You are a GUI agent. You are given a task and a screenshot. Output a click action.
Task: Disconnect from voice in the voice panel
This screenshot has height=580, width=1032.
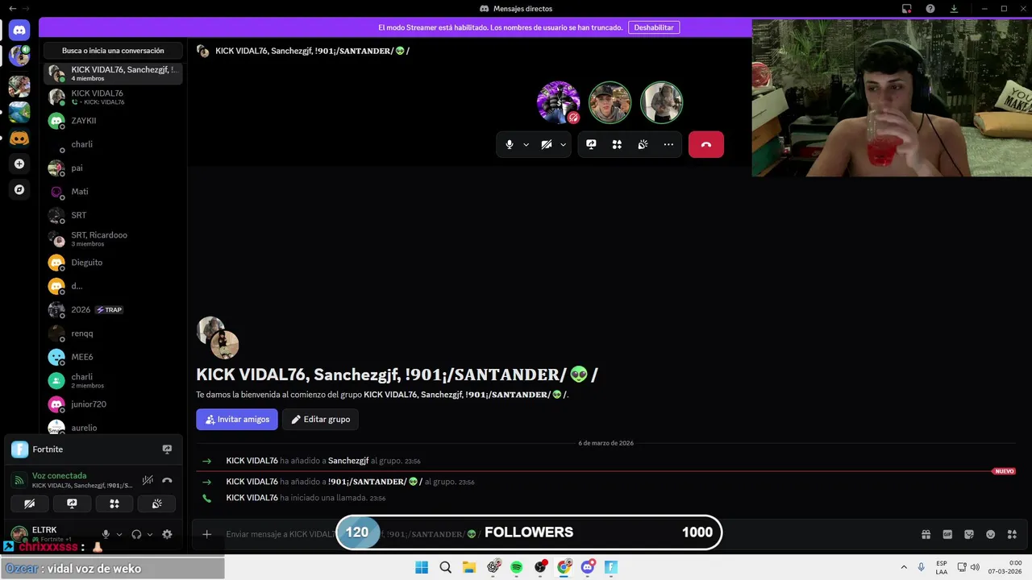click(167, 480)
